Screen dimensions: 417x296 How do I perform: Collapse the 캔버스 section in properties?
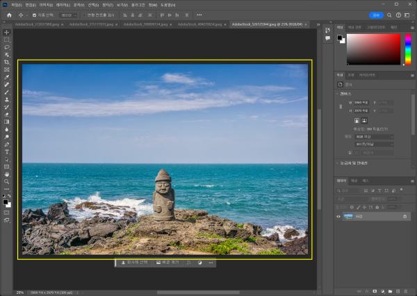338,93
